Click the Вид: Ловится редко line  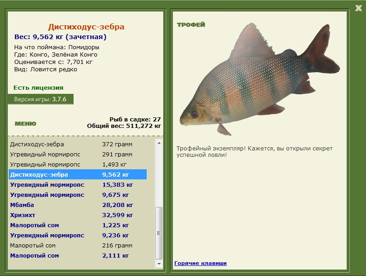(x=46, y=69)
